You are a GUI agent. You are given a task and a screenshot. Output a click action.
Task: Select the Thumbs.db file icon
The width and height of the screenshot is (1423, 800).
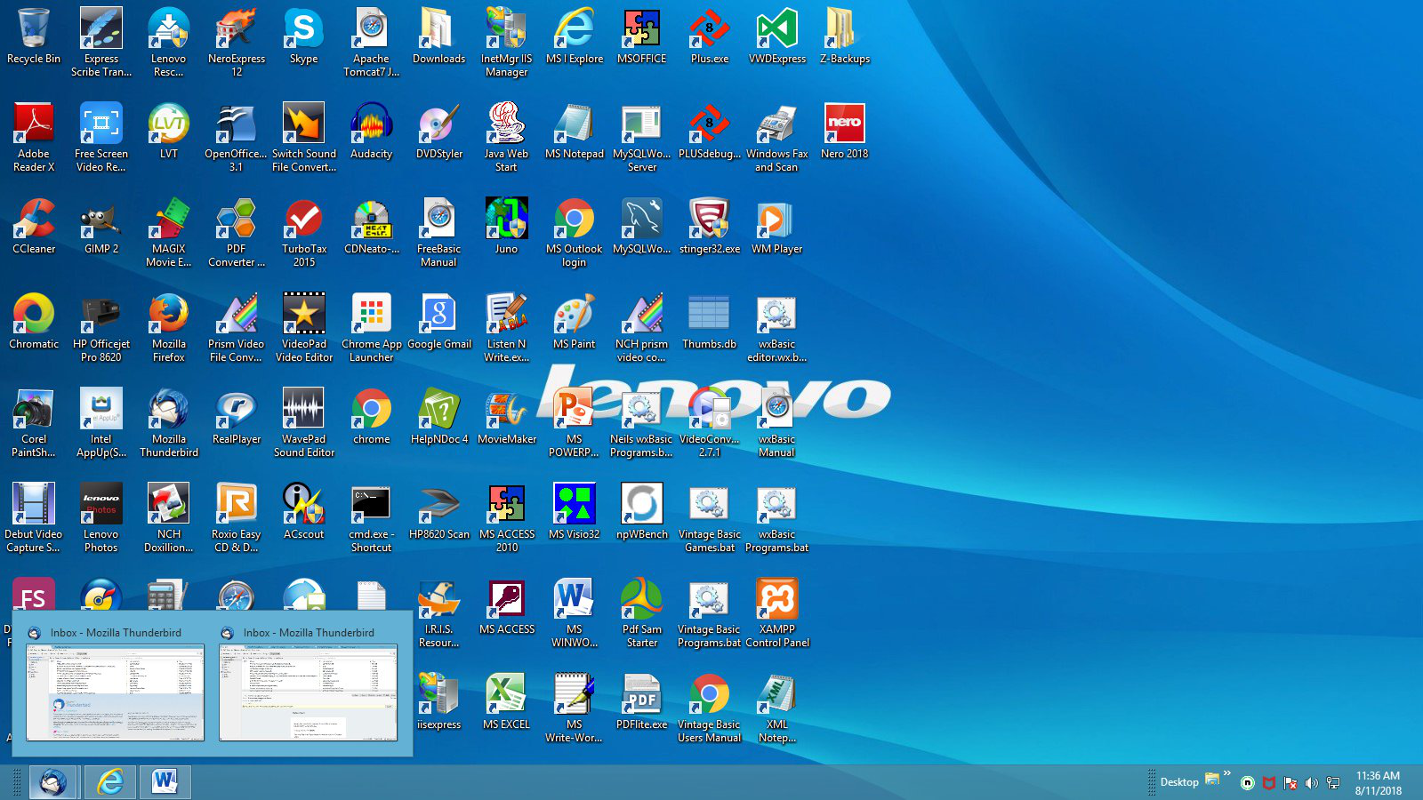tap(710, 323)
